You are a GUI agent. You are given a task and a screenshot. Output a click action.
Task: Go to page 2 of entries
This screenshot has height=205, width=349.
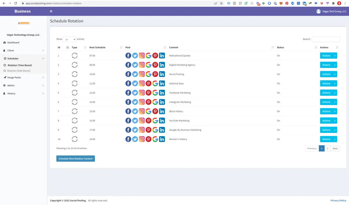click(x=327, y=148)
